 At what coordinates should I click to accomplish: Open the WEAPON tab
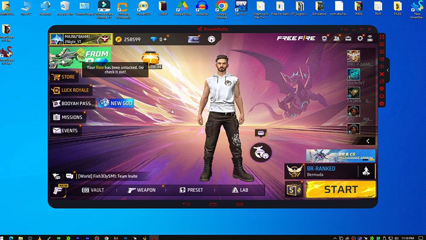click(x=142, y=190)
